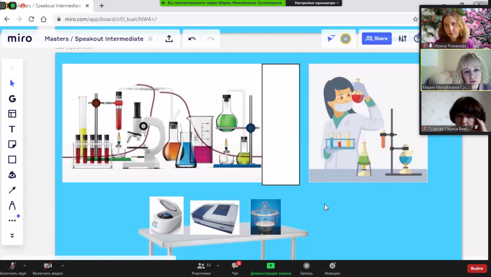Click the G icon in sidebar
Screen dimensions: 491x277
12,99
